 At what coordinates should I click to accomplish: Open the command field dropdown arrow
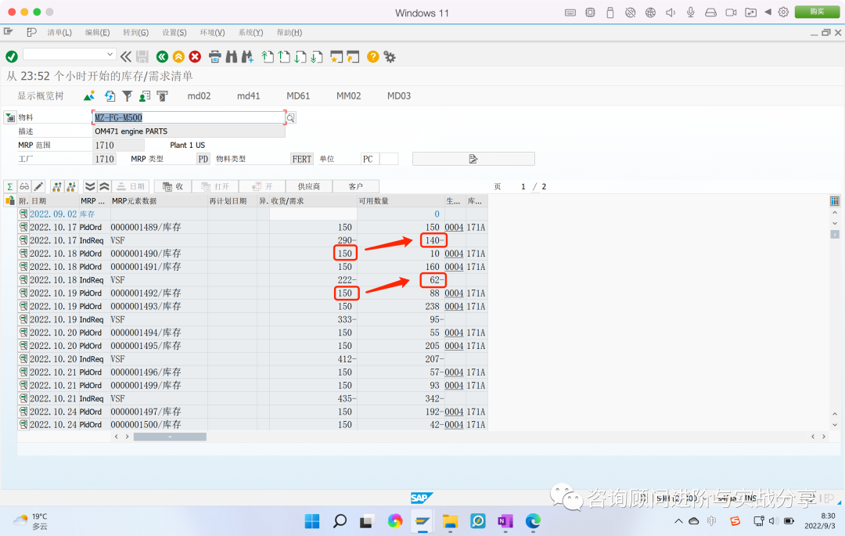pyautogui.click(x=110, y=55)
